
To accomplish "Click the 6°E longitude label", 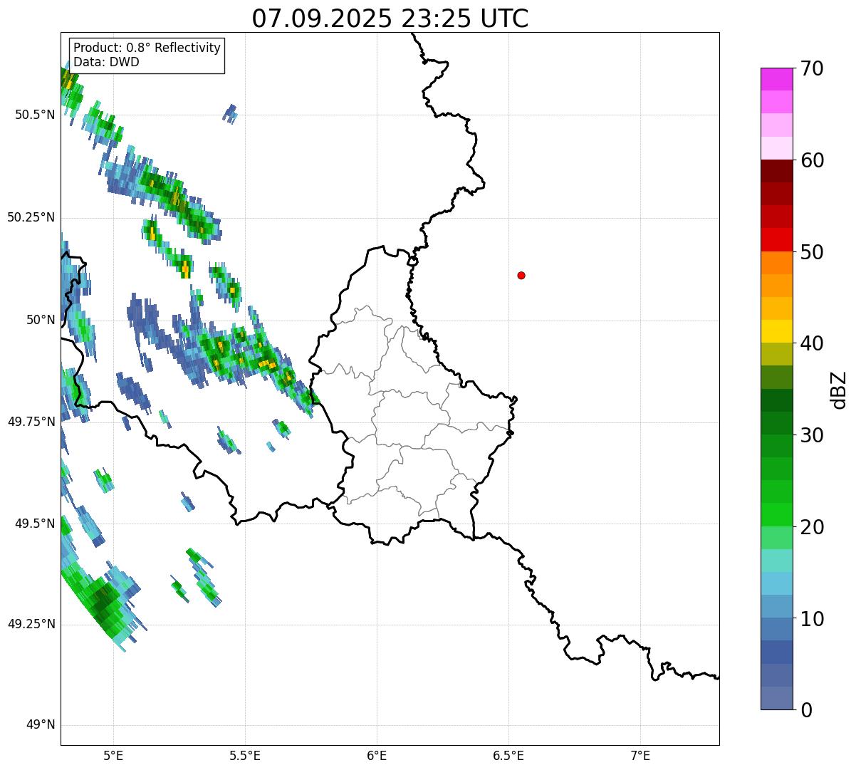I will 377,755.
